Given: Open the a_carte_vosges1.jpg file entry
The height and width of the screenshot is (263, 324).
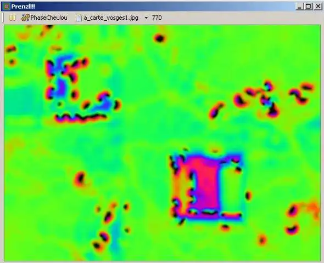Looking at the screenshot, I should coord(111,18).
